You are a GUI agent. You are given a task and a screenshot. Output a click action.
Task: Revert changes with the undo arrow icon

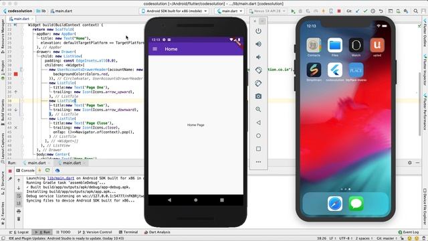(381, 11)
